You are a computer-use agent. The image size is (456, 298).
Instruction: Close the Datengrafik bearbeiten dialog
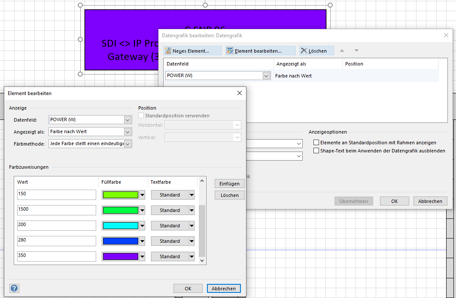coord(446,36)
